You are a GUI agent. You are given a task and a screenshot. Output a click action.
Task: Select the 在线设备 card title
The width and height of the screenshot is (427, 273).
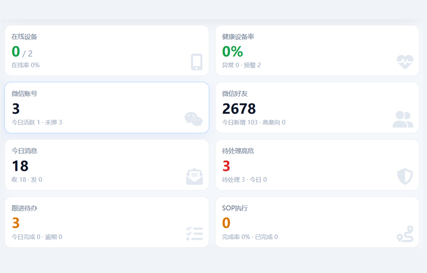coord(24,37)
